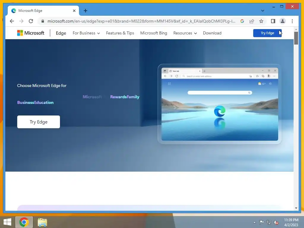Open the Chrome profile avatar
Image resolution: width=304 pixels, height=228 pixels.
pos(283,21)
